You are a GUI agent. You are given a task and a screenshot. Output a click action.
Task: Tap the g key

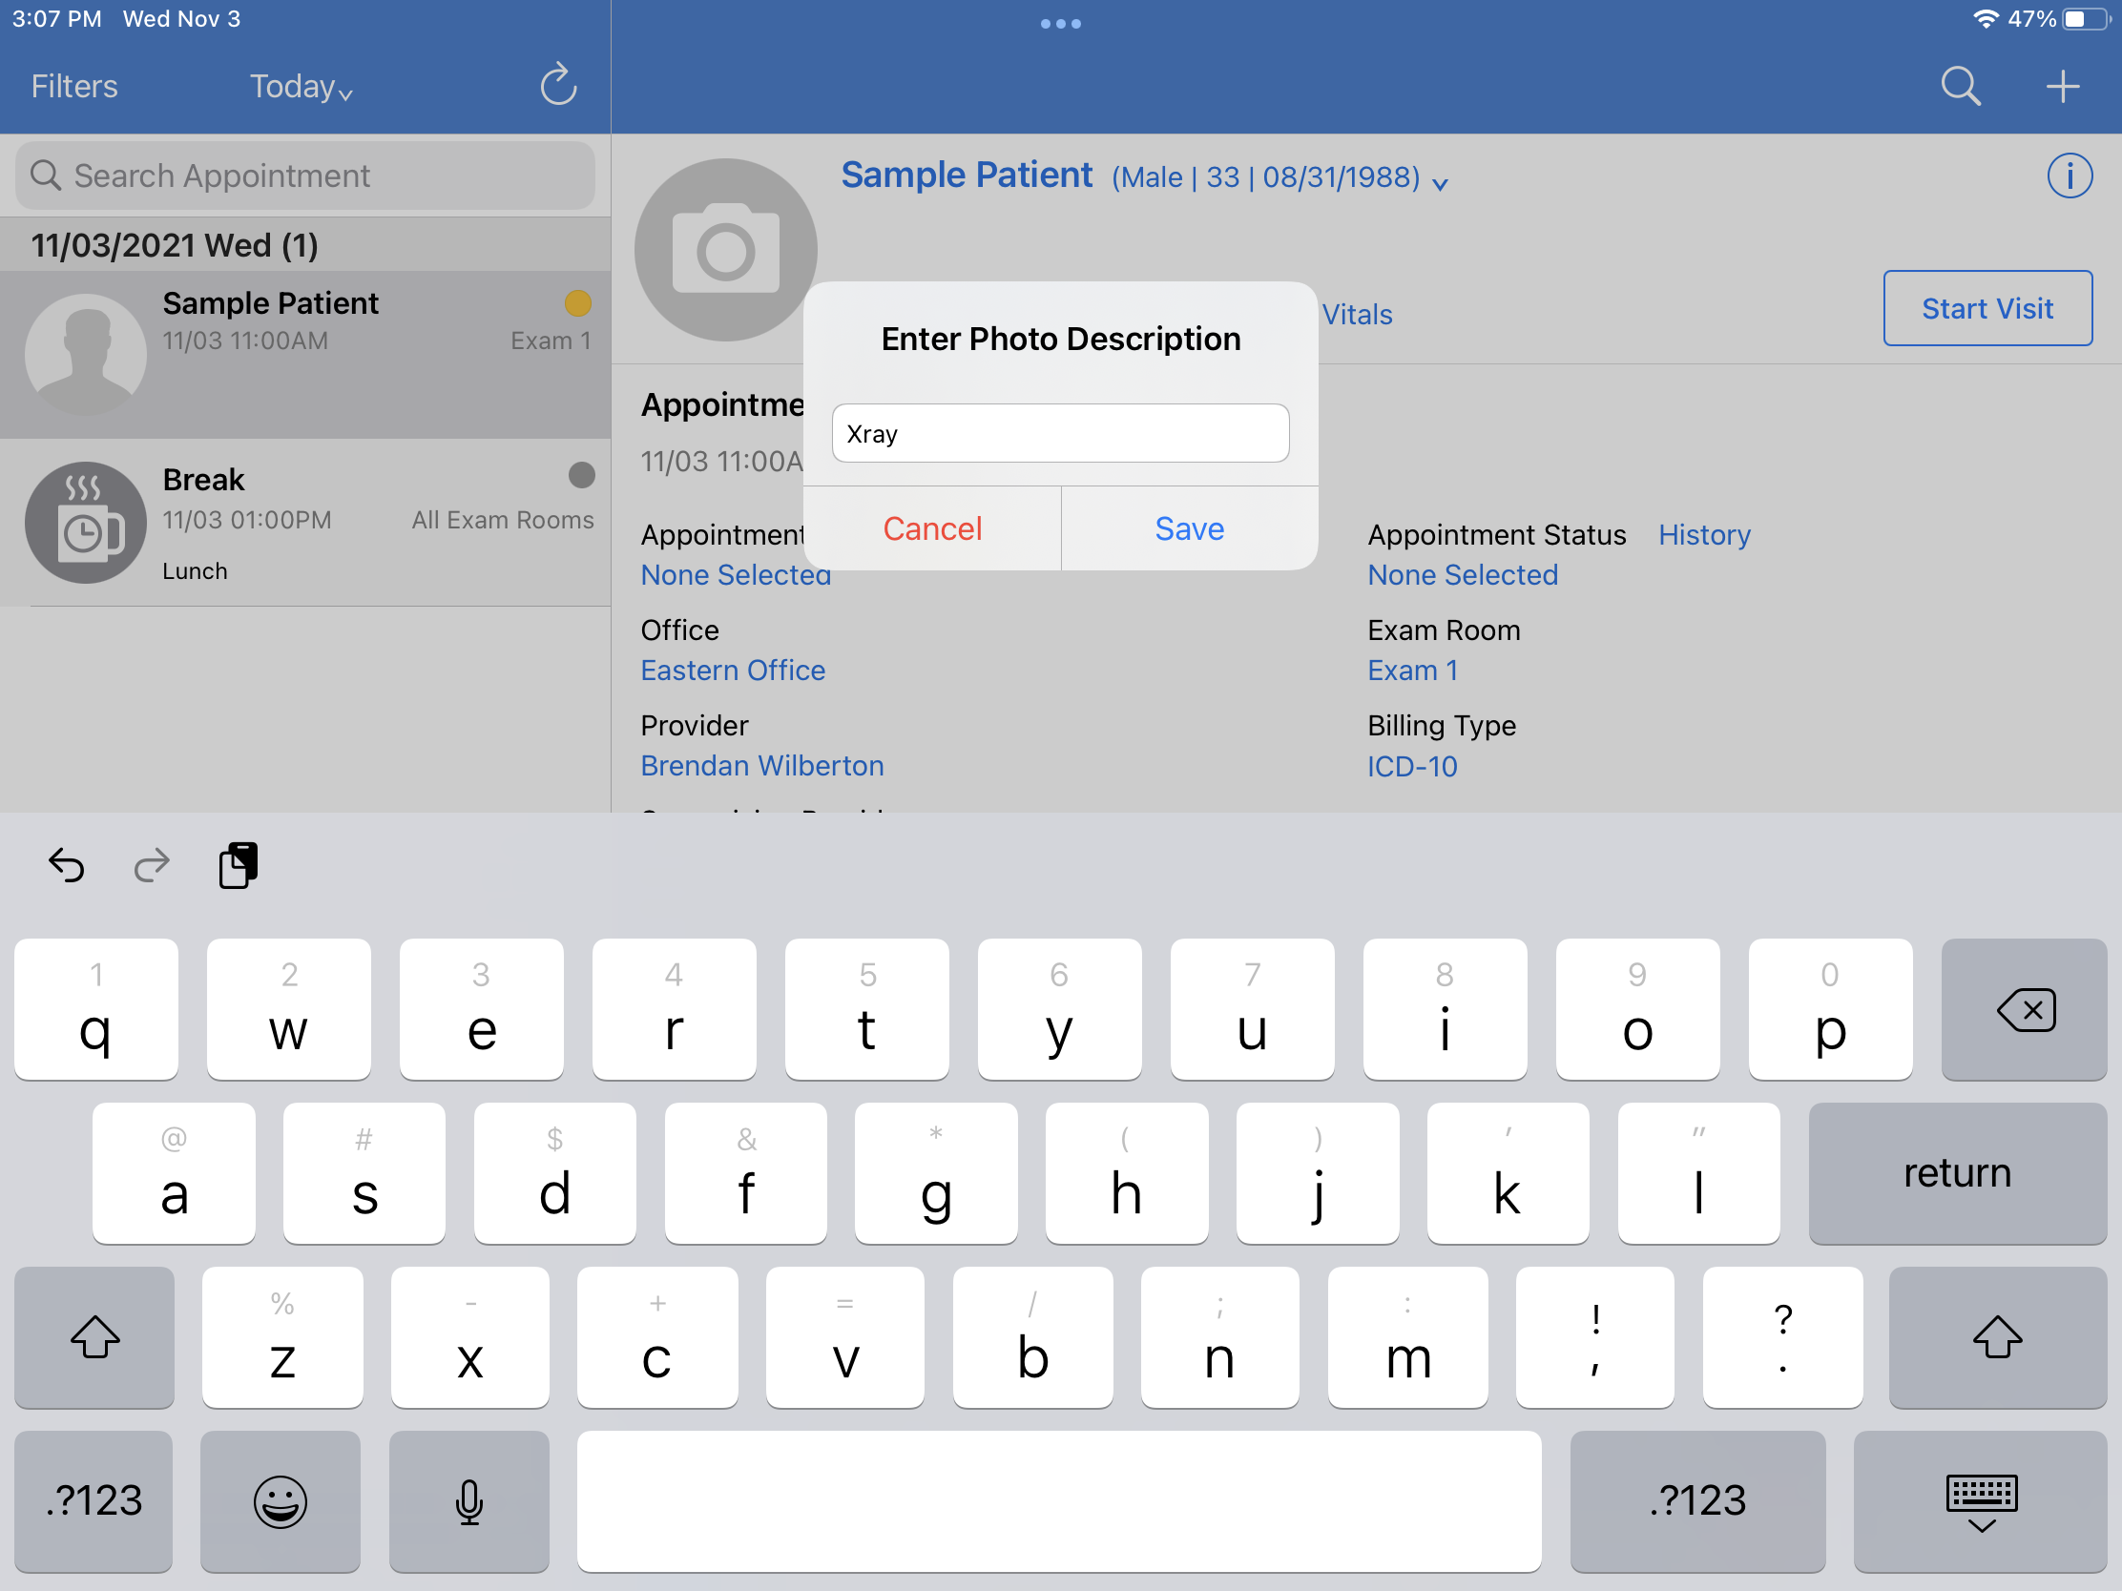(935, 1173)
